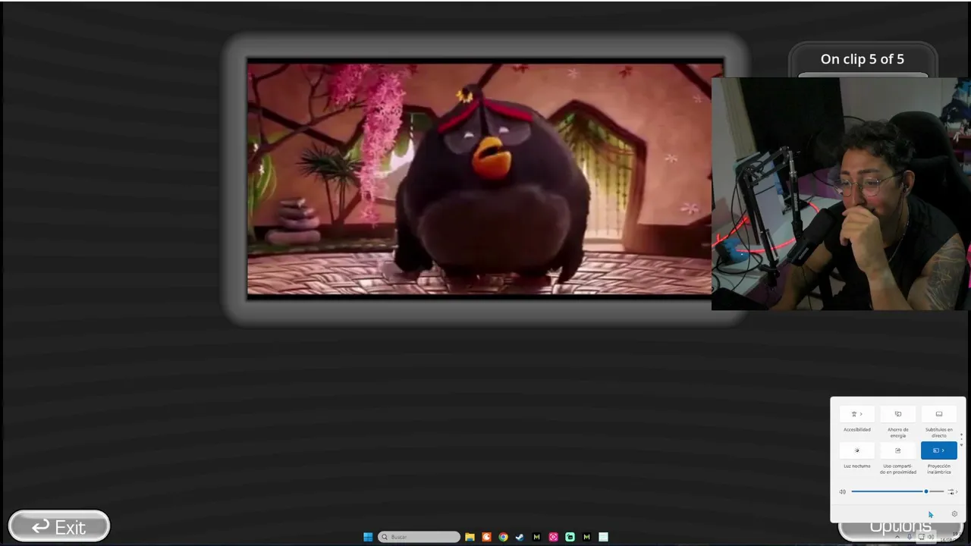Open the Windows Start menu
971x546 pixels.
[368, 537]
